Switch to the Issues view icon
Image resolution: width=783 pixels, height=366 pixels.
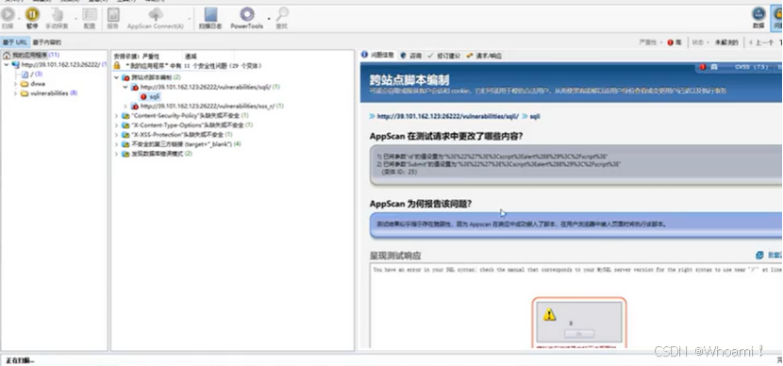(x=777, y=14)
